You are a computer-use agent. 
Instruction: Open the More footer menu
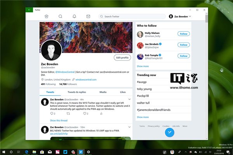click(185, 126)
